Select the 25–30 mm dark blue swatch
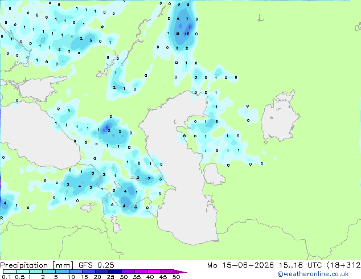Image resolution: width=361 pixels, height=279 pixels. [x=115, y=272]
